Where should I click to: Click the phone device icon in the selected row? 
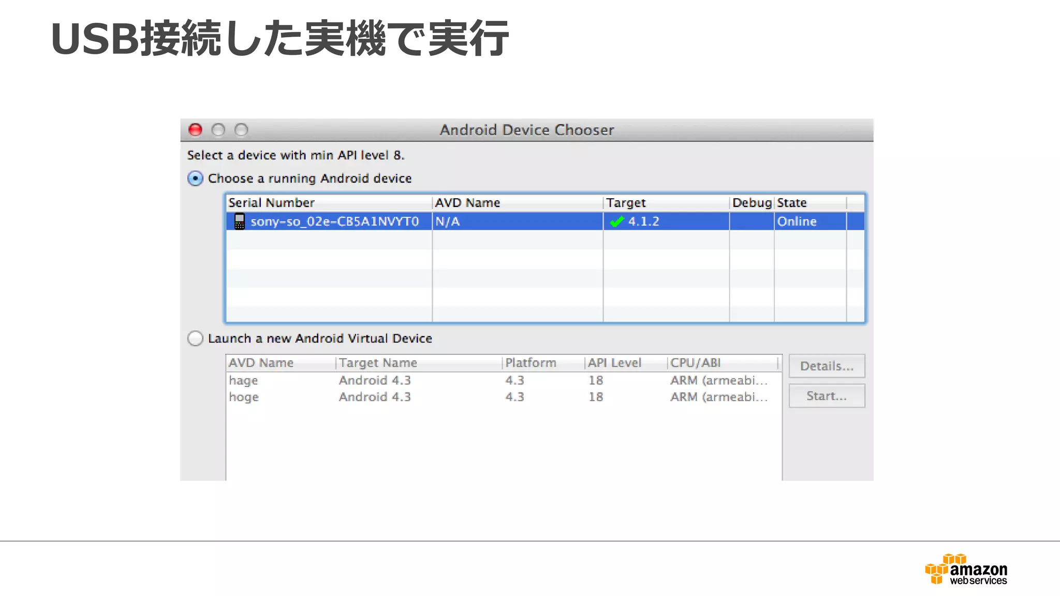tap(239, 221)
